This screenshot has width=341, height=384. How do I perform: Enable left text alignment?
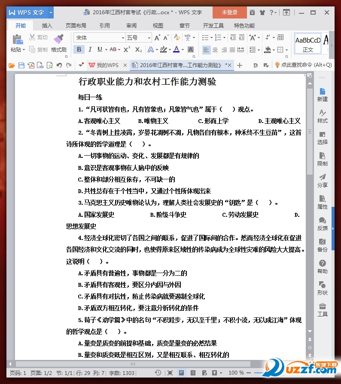(206, 50)
